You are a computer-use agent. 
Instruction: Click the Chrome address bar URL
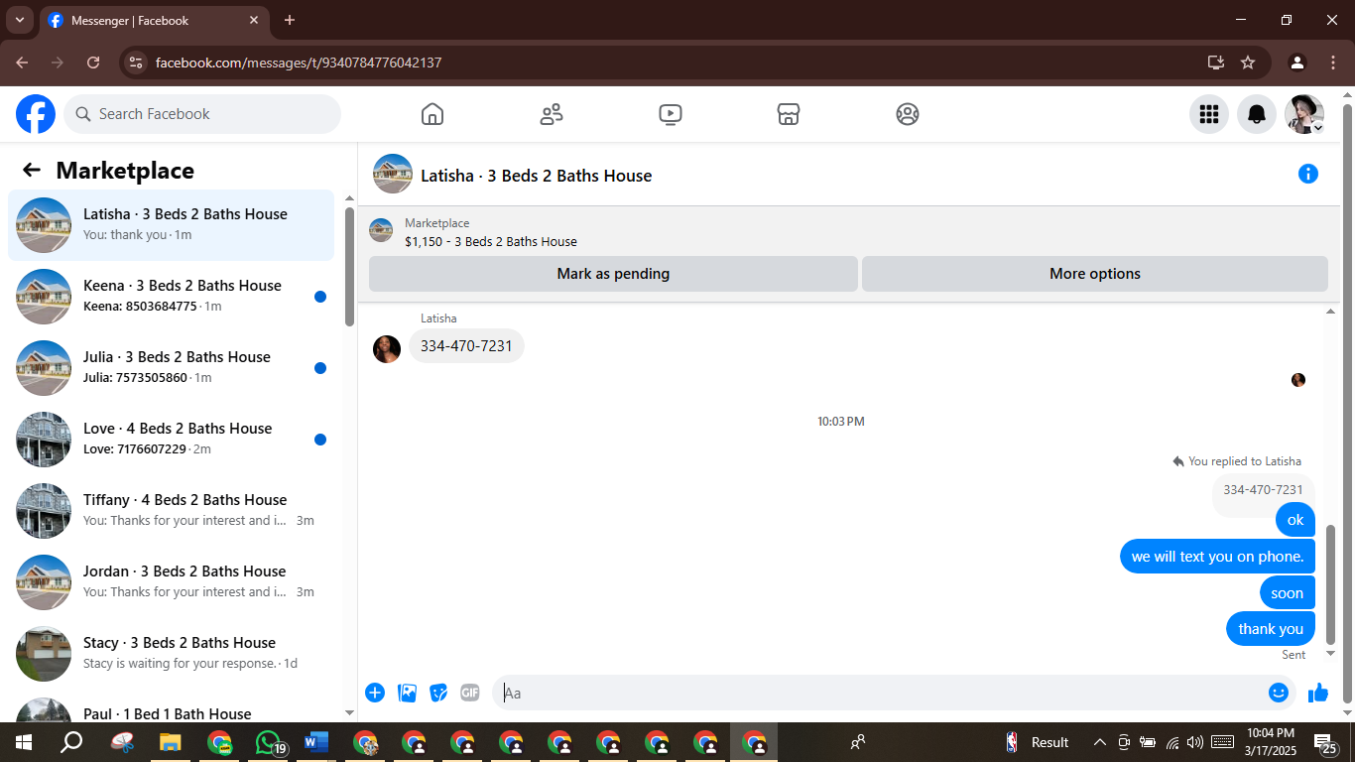pyautogui.click(x=299, y=63)
